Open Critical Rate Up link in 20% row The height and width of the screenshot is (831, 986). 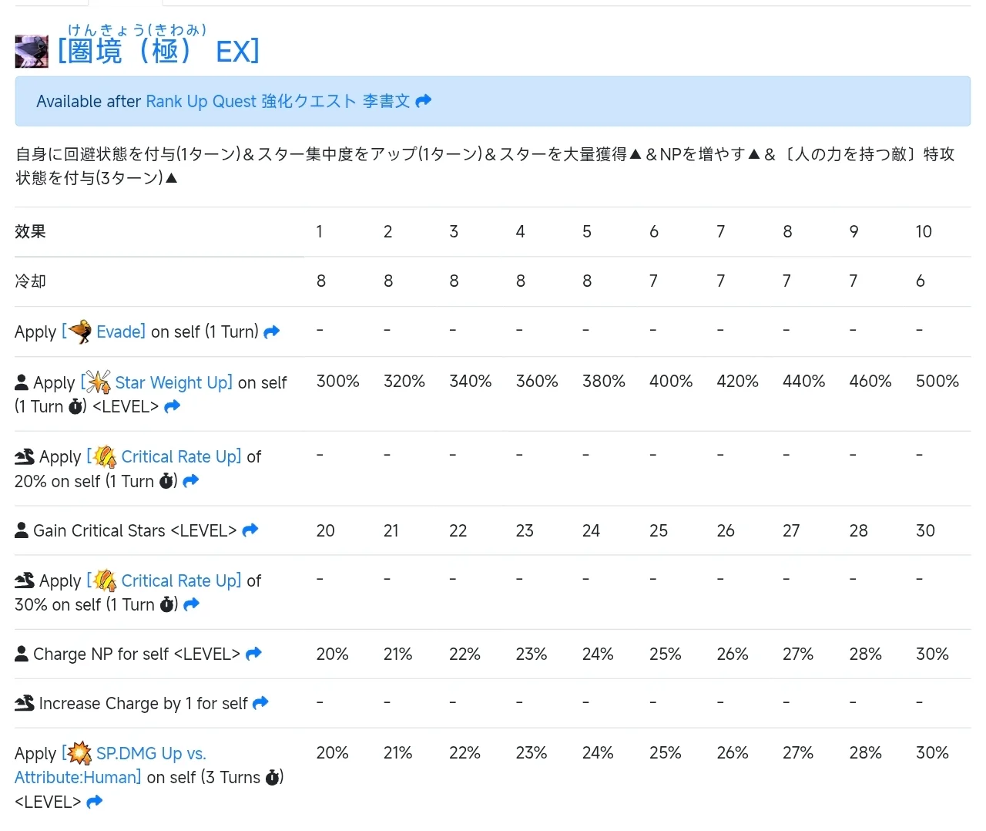point(180,457)
